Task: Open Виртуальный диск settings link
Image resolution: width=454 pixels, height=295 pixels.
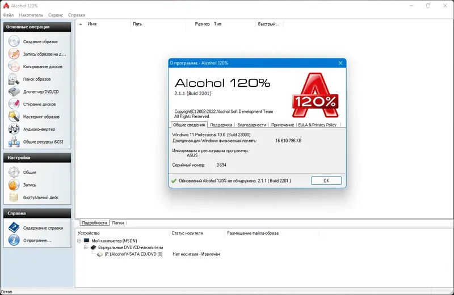Action: pos(41,197)
